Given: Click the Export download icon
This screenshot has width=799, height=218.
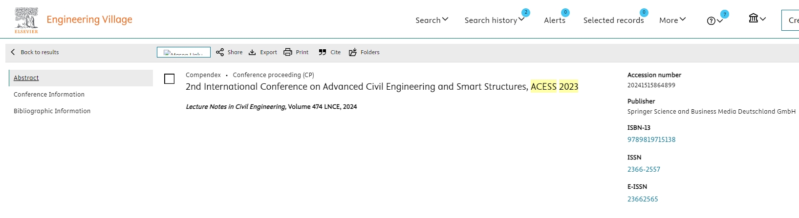Looking at the screenshot, I should (x=252, y=52).
